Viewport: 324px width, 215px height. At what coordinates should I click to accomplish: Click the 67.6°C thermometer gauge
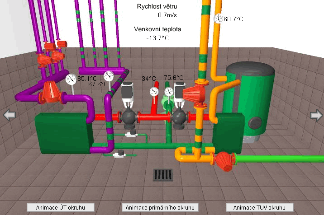(109, 76)
